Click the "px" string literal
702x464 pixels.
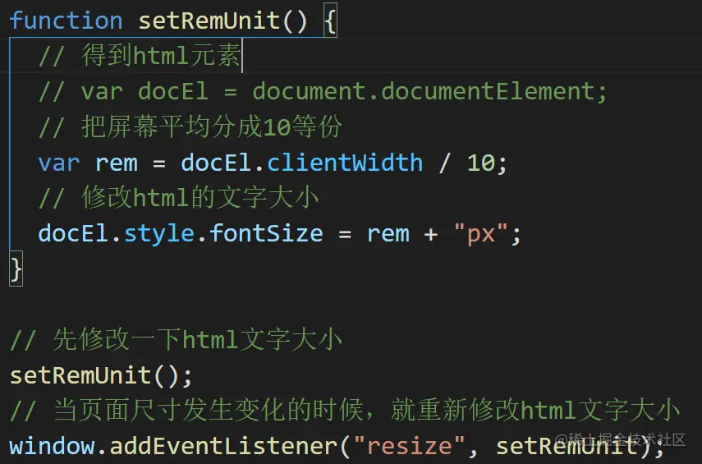coord(481,233)
